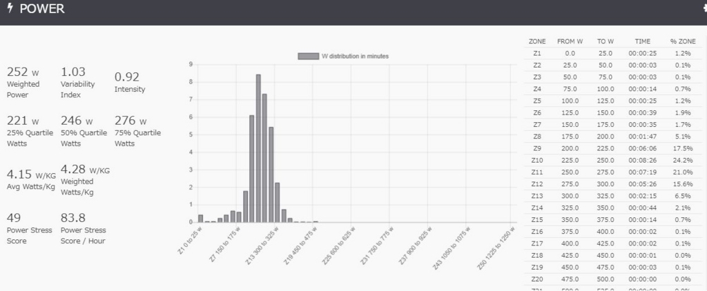Click the Z13 300 to 325 w axis label
707x291 pixels.
pyautogui.click(x=263, y=247)
